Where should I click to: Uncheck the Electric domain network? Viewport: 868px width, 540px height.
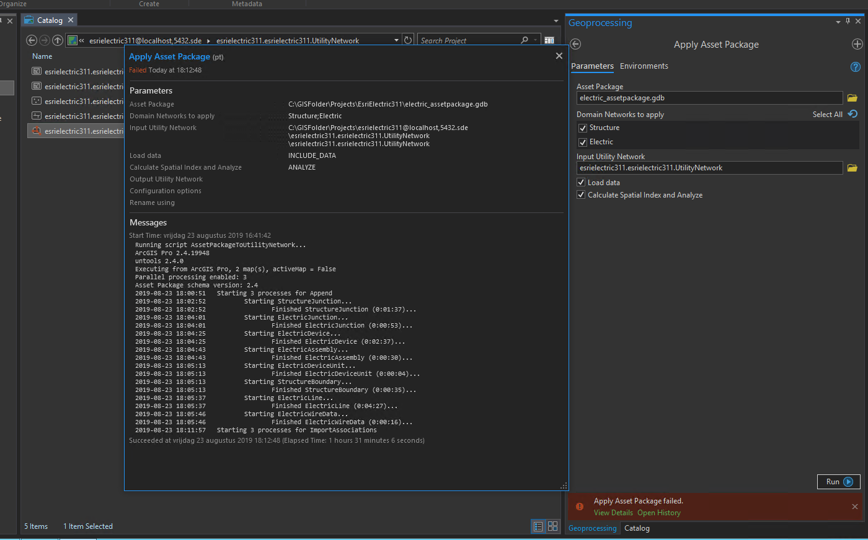coord(583,142)
